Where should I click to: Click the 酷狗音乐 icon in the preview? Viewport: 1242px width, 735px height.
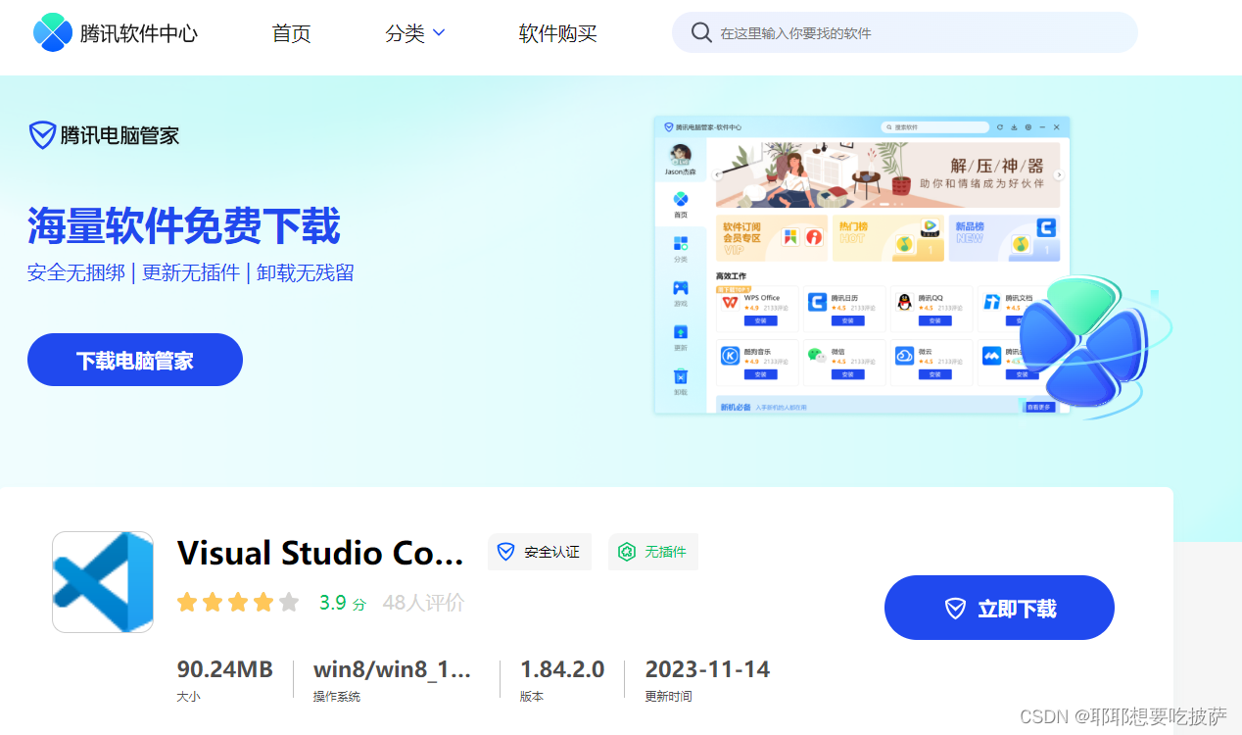(x=730, y=356)
